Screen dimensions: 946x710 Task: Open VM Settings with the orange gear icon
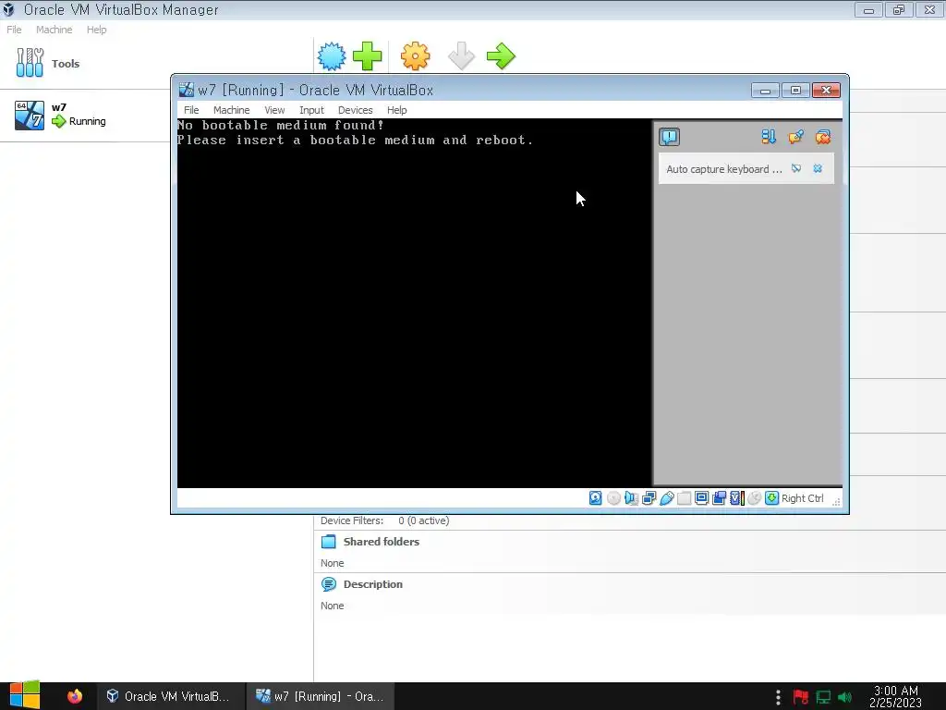415,56
